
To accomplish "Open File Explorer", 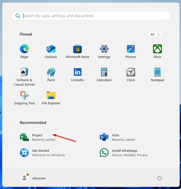I will [x=51, y=95].
